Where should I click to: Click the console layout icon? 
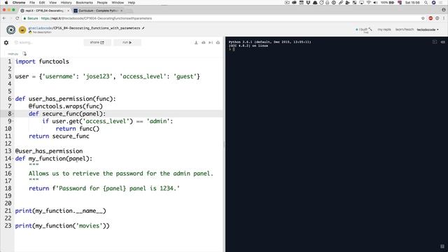[x=435, y=42]
